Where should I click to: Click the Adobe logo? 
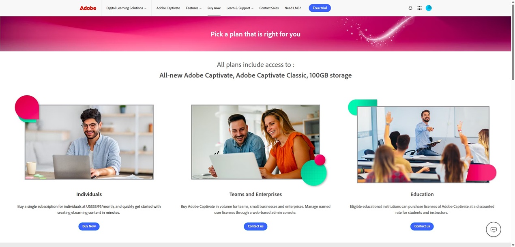point(88,8)
